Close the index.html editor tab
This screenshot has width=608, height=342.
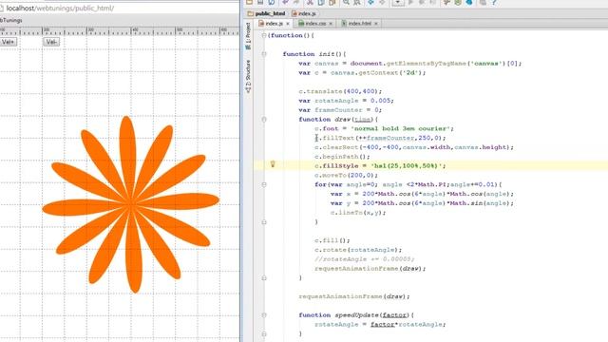[376, 24]
